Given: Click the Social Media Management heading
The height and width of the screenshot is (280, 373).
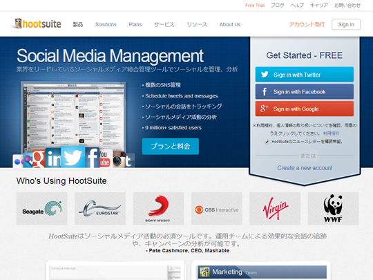Looking at the screenshot, I should (110, 56).
